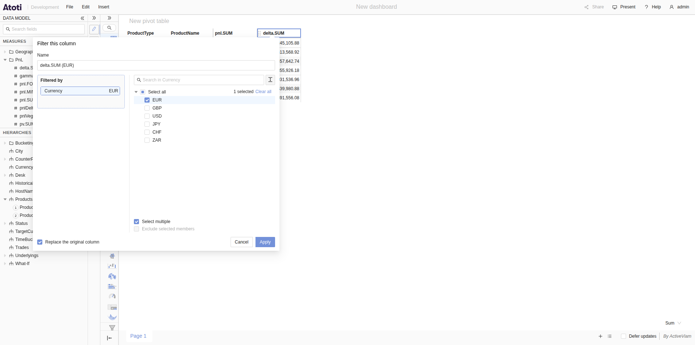Viewport: 695px width, 345px height.
Task: Enable the Defer updates checkbox
Action: (x=623, y=336)
